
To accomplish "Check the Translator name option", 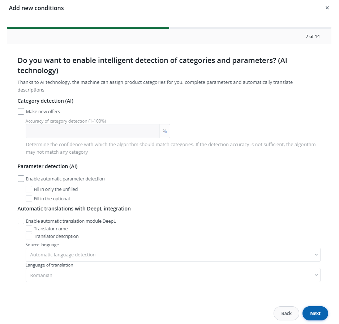I will click(x=29, y=229).
